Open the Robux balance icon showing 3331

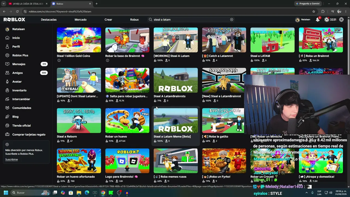[327, 20]
